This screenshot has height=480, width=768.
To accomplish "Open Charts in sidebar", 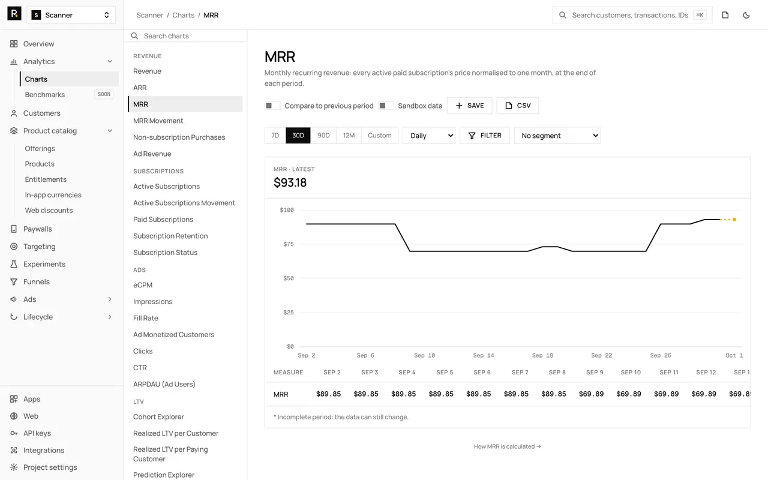I will click(x=70, y=79).
